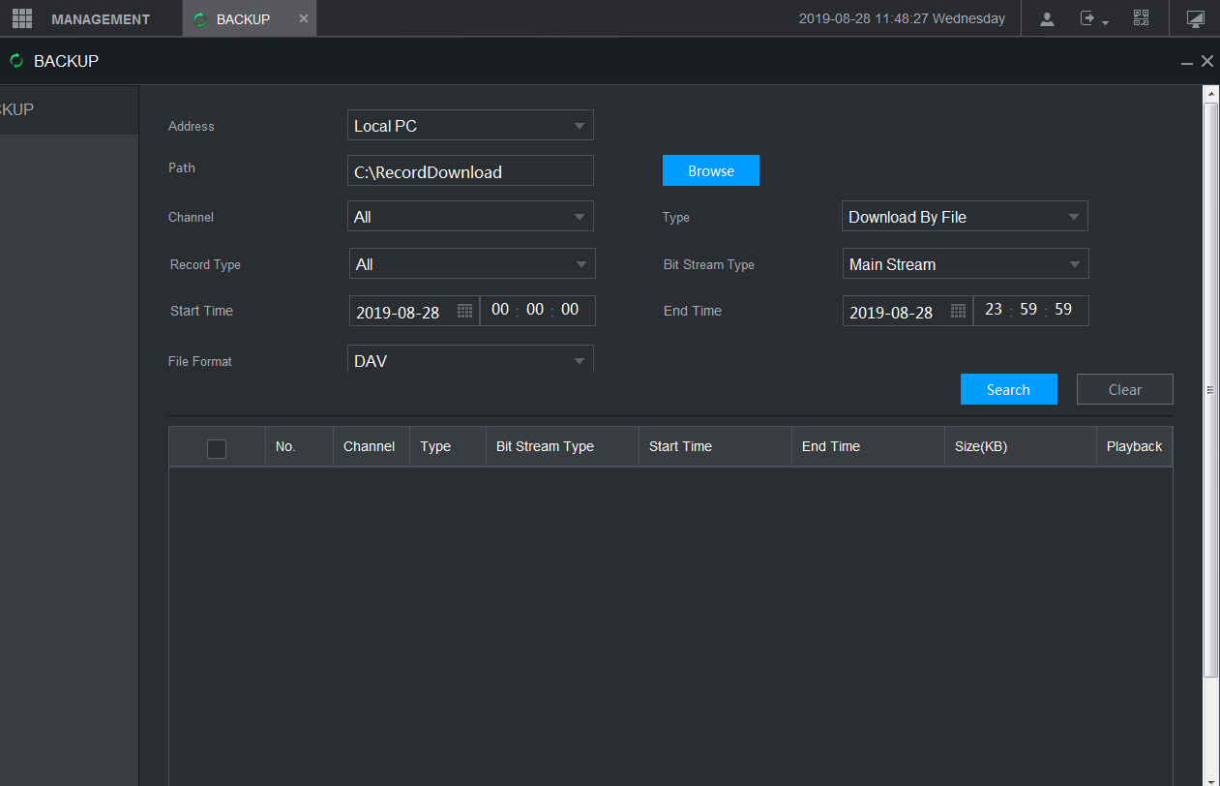The width and height of the screenshot is (1220, 786).
Task: Open End Time calendar picker
Action: (x=958, y=311)
